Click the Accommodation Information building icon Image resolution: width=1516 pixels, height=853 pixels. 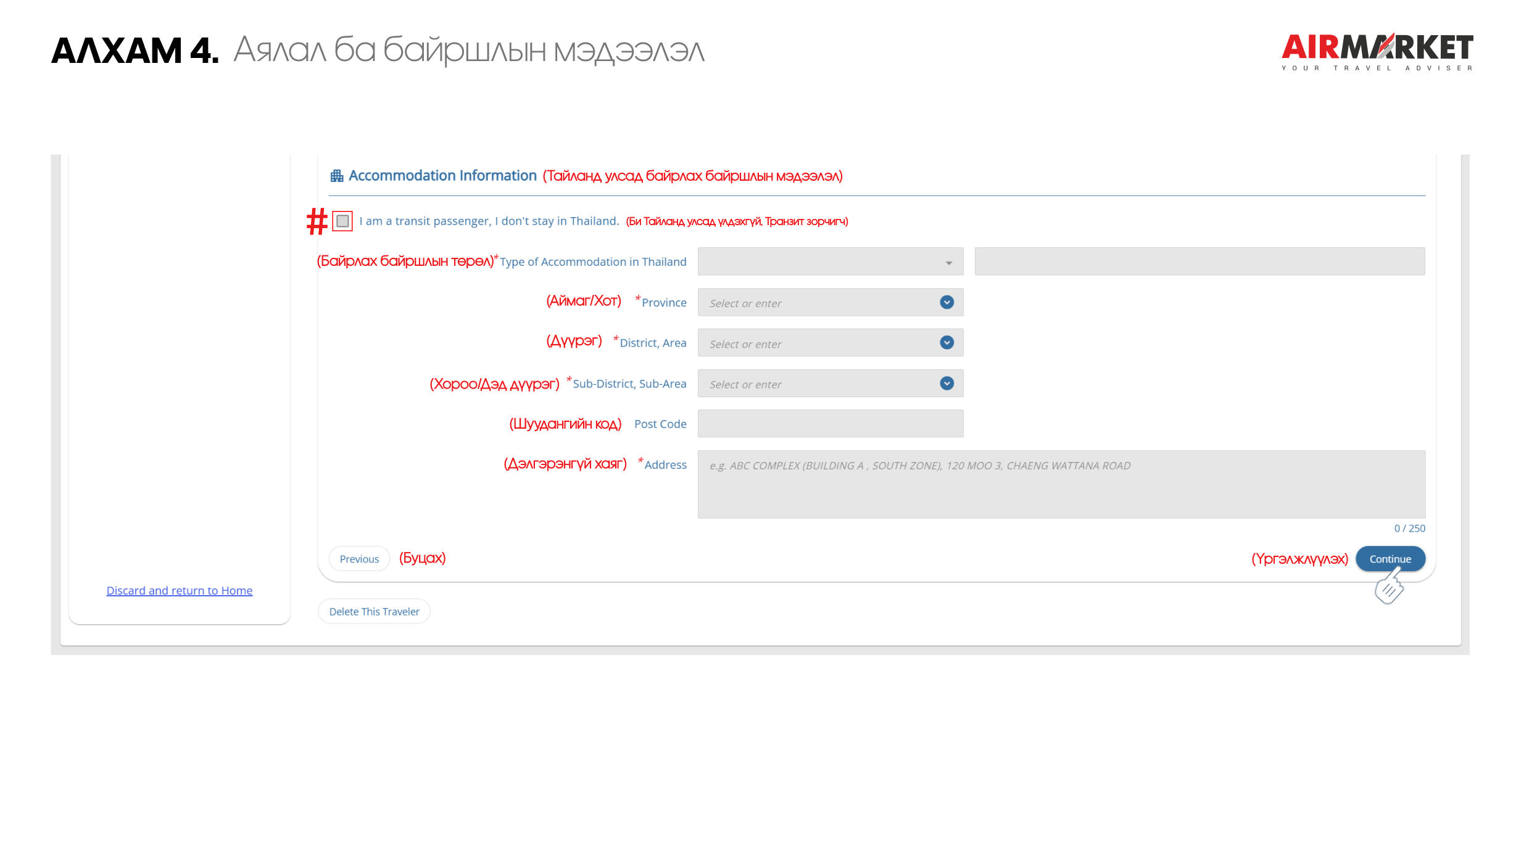(336, 176)
